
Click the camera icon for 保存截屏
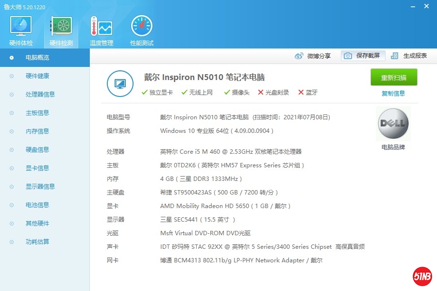(348, 56)
